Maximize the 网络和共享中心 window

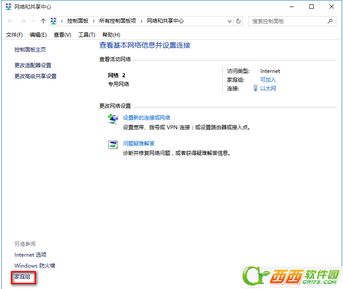click(311, 7)
